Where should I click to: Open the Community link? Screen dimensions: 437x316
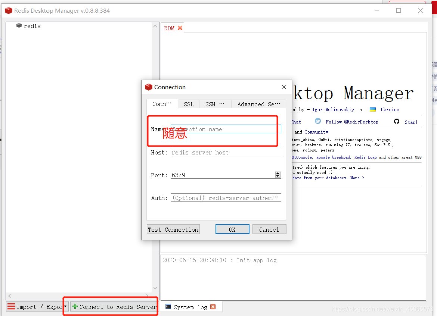point(316,132)
